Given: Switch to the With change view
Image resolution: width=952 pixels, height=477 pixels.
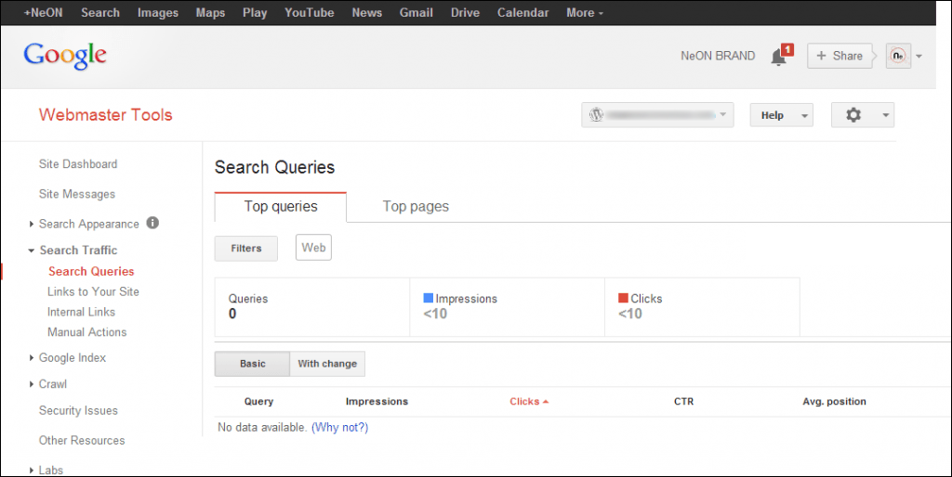Looking at the screenshot, I should [x=327, y=364].
